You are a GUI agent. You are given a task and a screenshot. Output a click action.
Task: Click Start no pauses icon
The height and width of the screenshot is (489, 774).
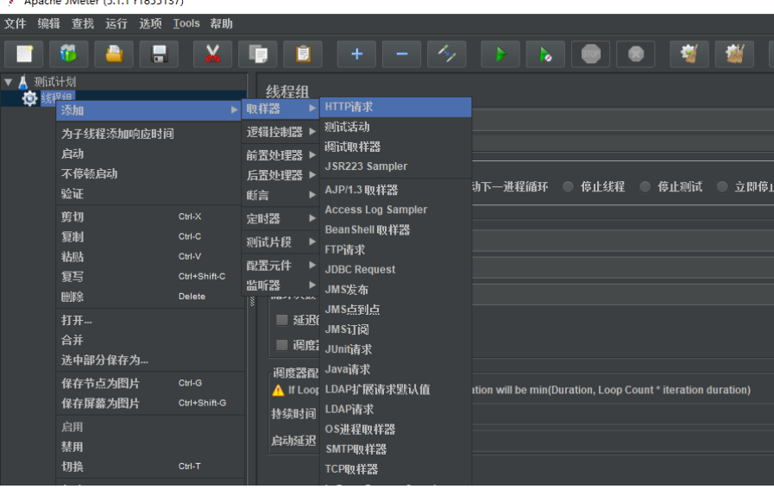click(x=545, y=53)
